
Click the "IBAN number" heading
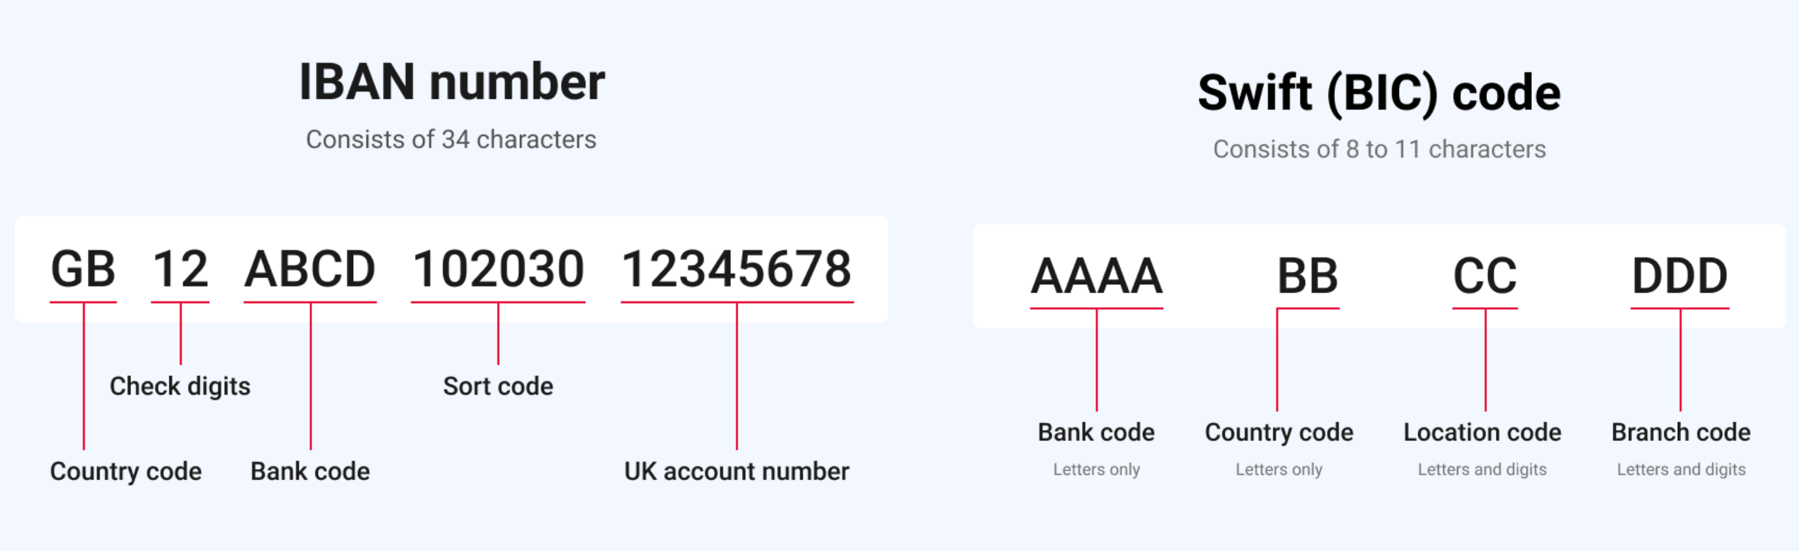click(451, 83)
